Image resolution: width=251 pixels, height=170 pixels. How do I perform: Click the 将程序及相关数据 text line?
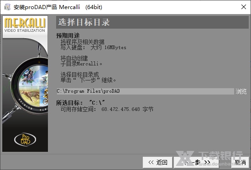(83, 42)
